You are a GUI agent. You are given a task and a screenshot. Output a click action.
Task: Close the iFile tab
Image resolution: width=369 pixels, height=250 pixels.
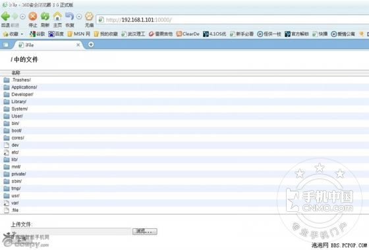pyautogui.click(x=78, y=45)
